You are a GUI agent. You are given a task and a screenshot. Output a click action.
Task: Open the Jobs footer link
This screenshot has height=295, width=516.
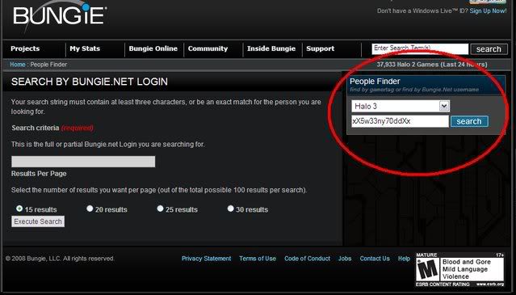coord(345,259)
